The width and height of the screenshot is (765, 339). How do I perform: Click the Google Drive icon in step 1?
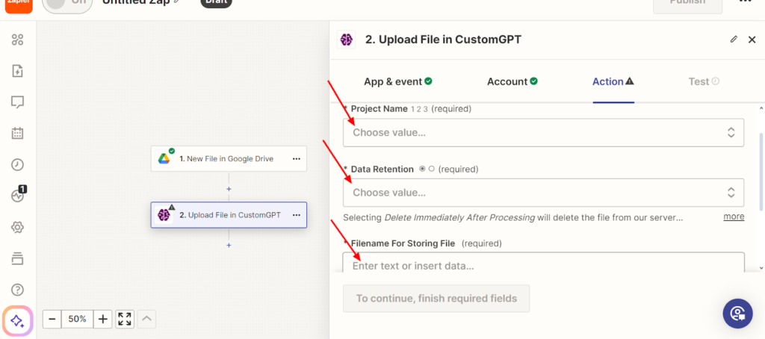(164, 158)
